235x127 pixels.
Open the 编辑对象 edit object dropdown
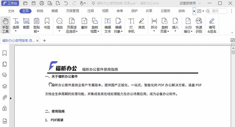[x=118, y=25]
